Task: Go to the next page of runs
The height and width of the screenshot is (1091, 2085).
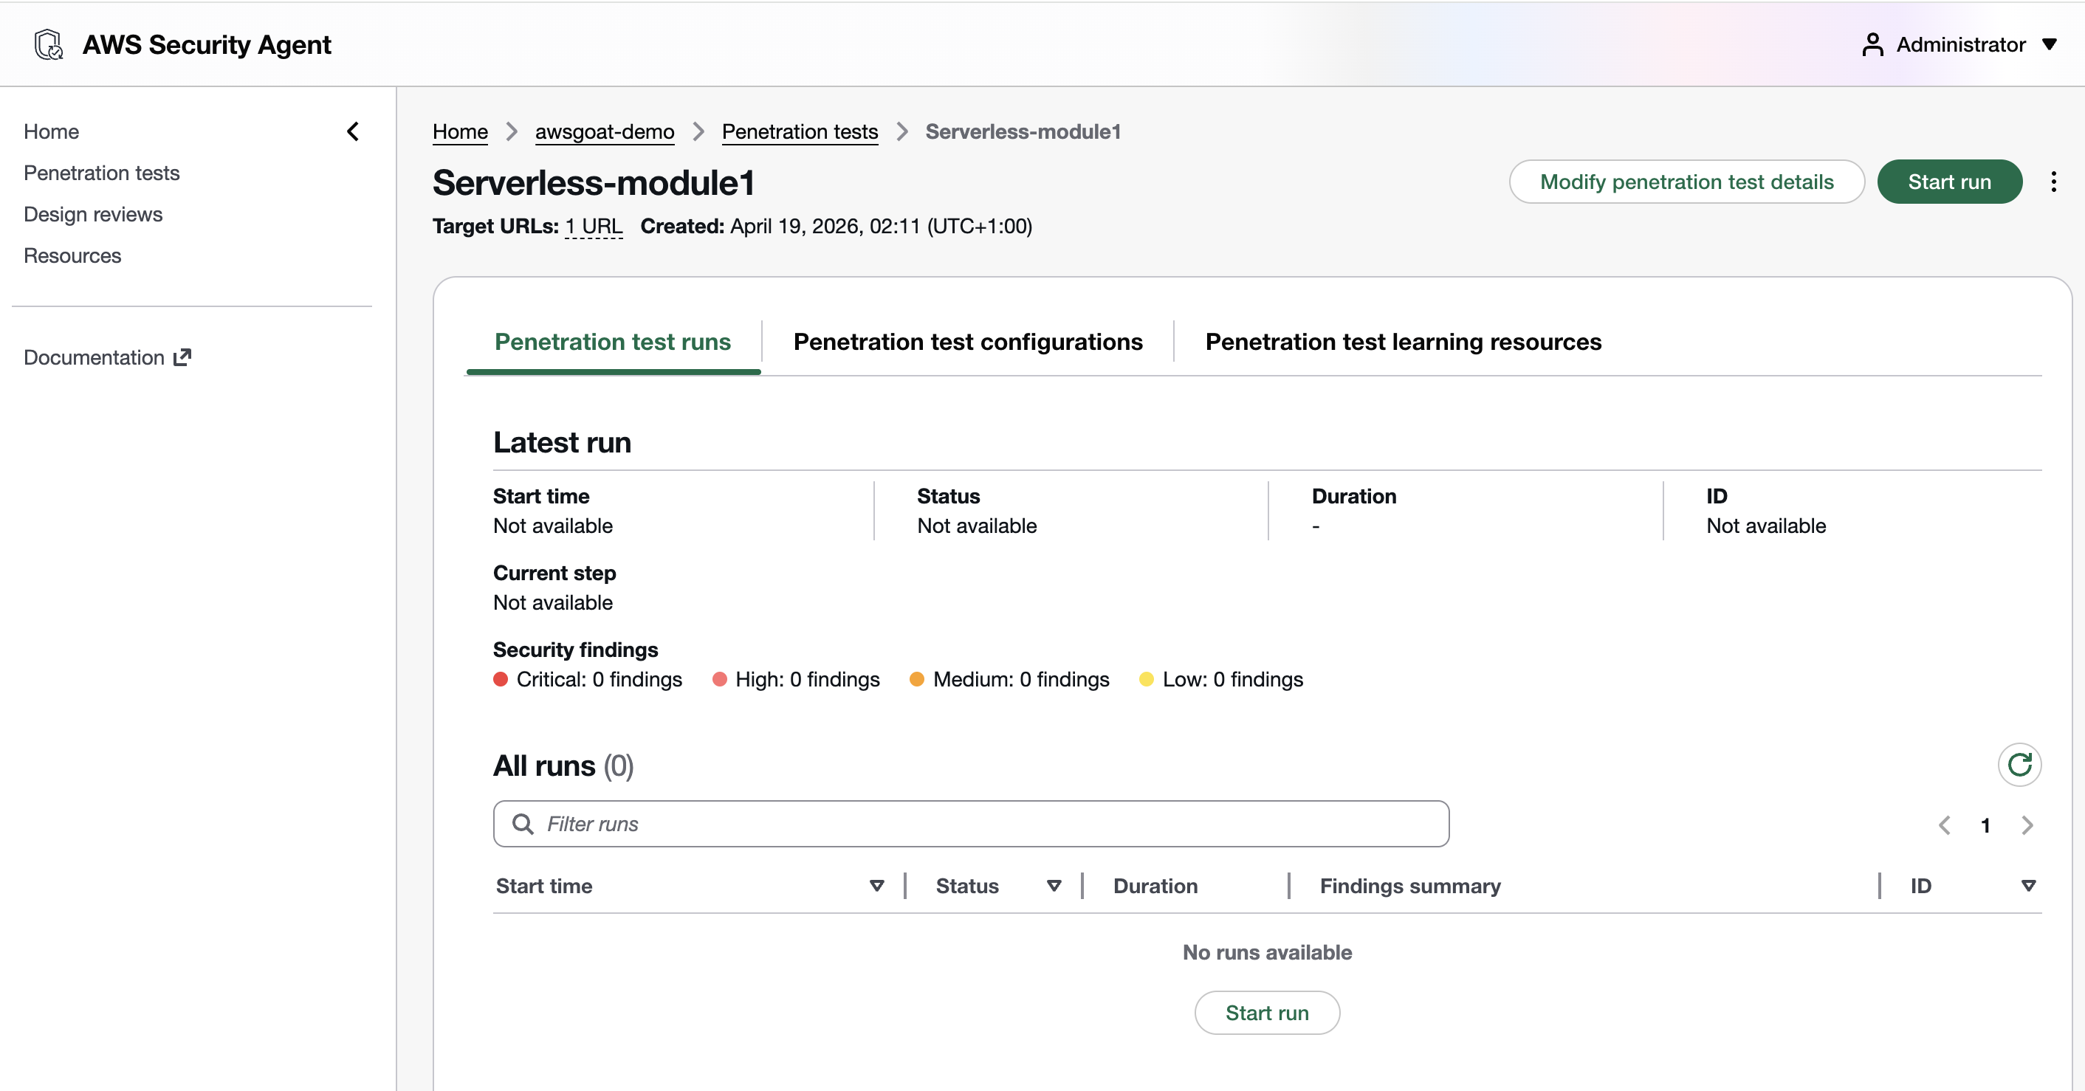Action: [2027, 825]
